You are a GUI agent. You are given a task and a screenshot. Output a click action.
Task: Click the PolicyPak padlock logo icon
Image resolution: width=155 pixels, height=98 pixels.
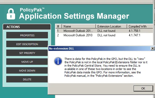click(x=11, y=14)
